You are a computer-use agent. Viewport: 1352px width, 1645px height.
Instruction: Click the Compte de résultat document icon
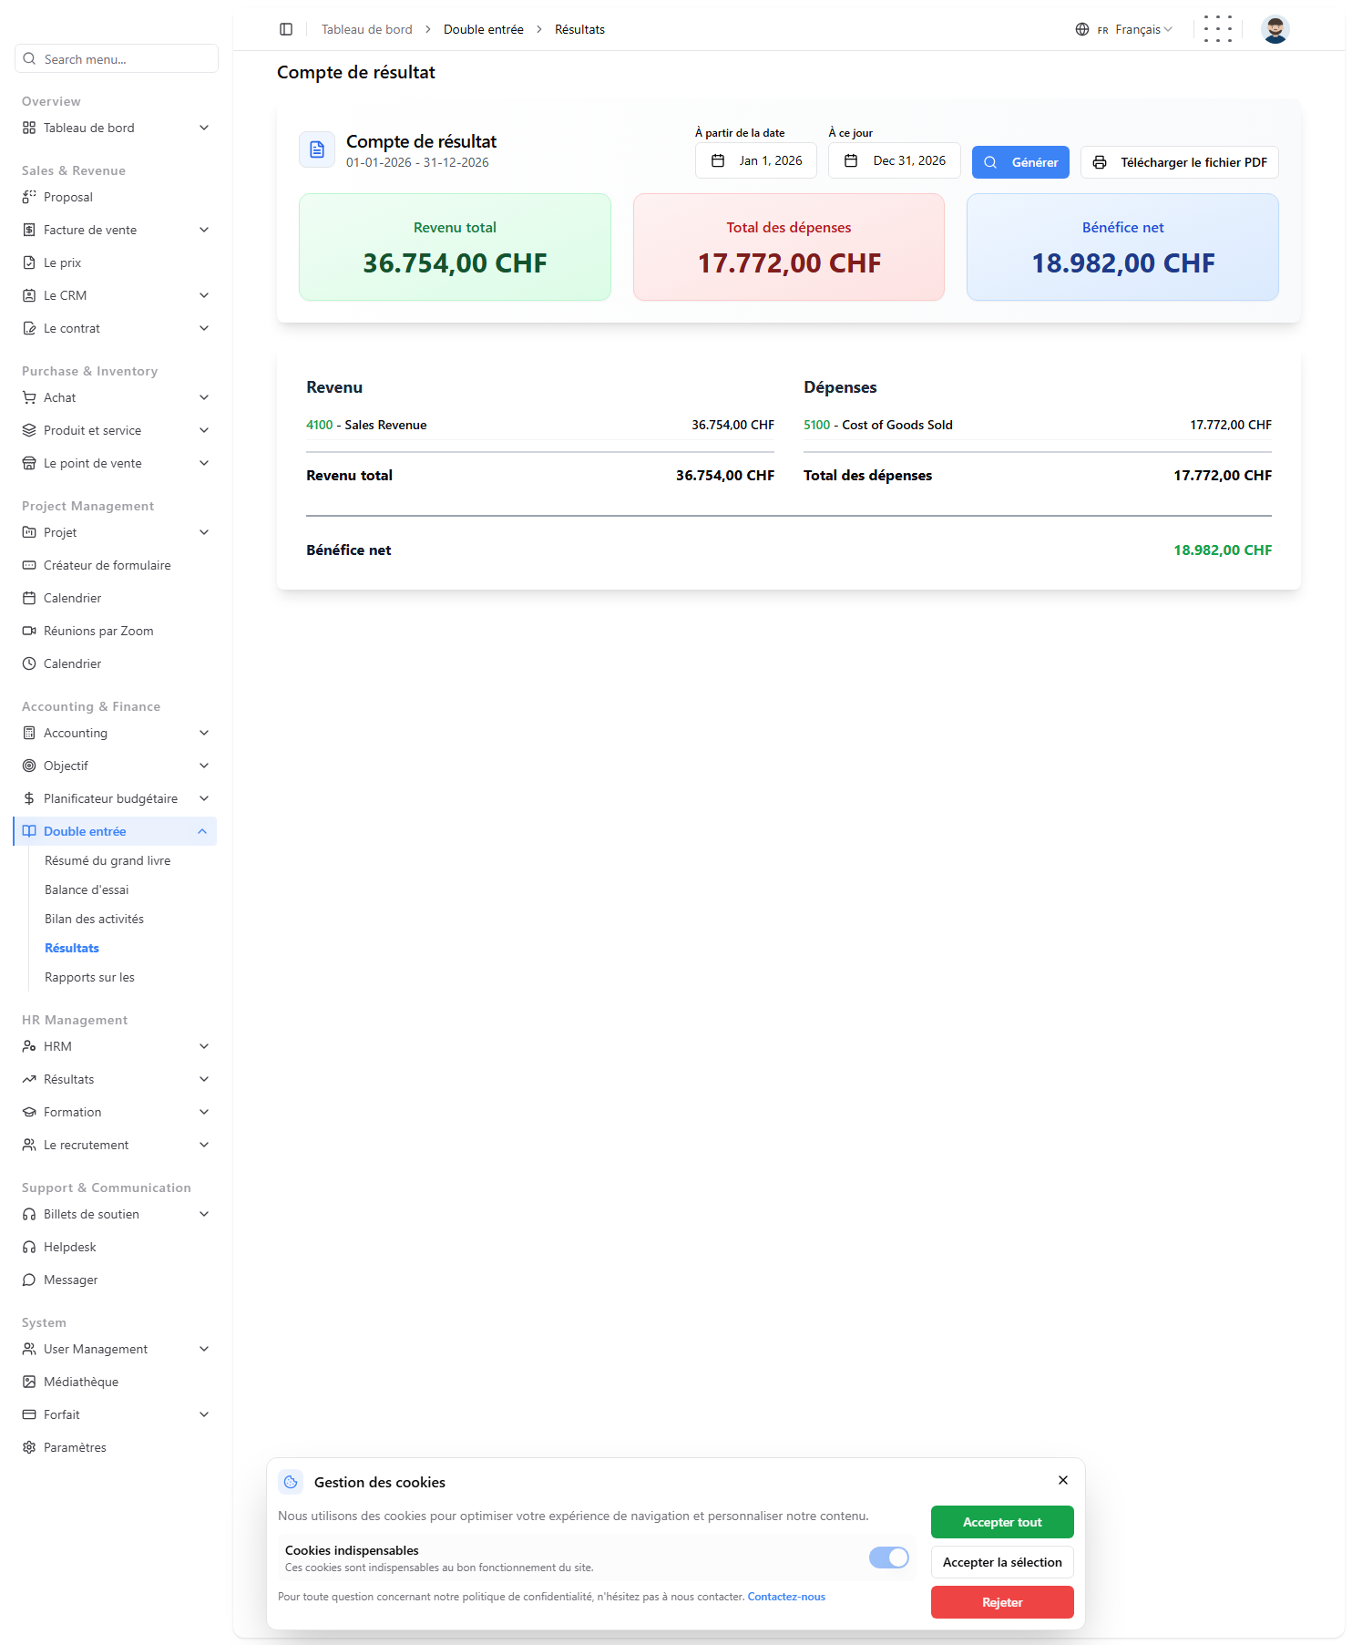[317, 149]
